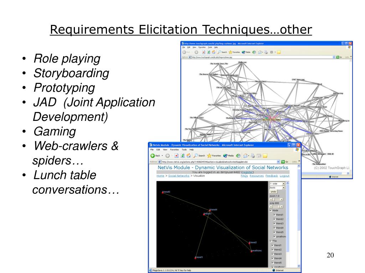Open the '1: side' view dropdown
The height and width of the screenshot is (273, 365).
tap(277, 184)
